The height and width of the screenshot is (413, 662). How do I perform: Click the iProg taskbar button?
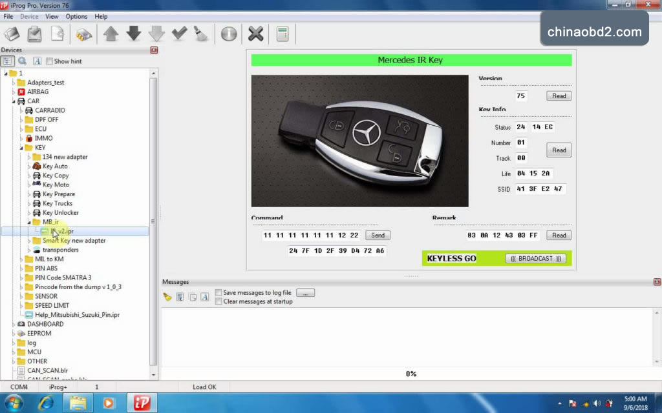coord(142,403)
